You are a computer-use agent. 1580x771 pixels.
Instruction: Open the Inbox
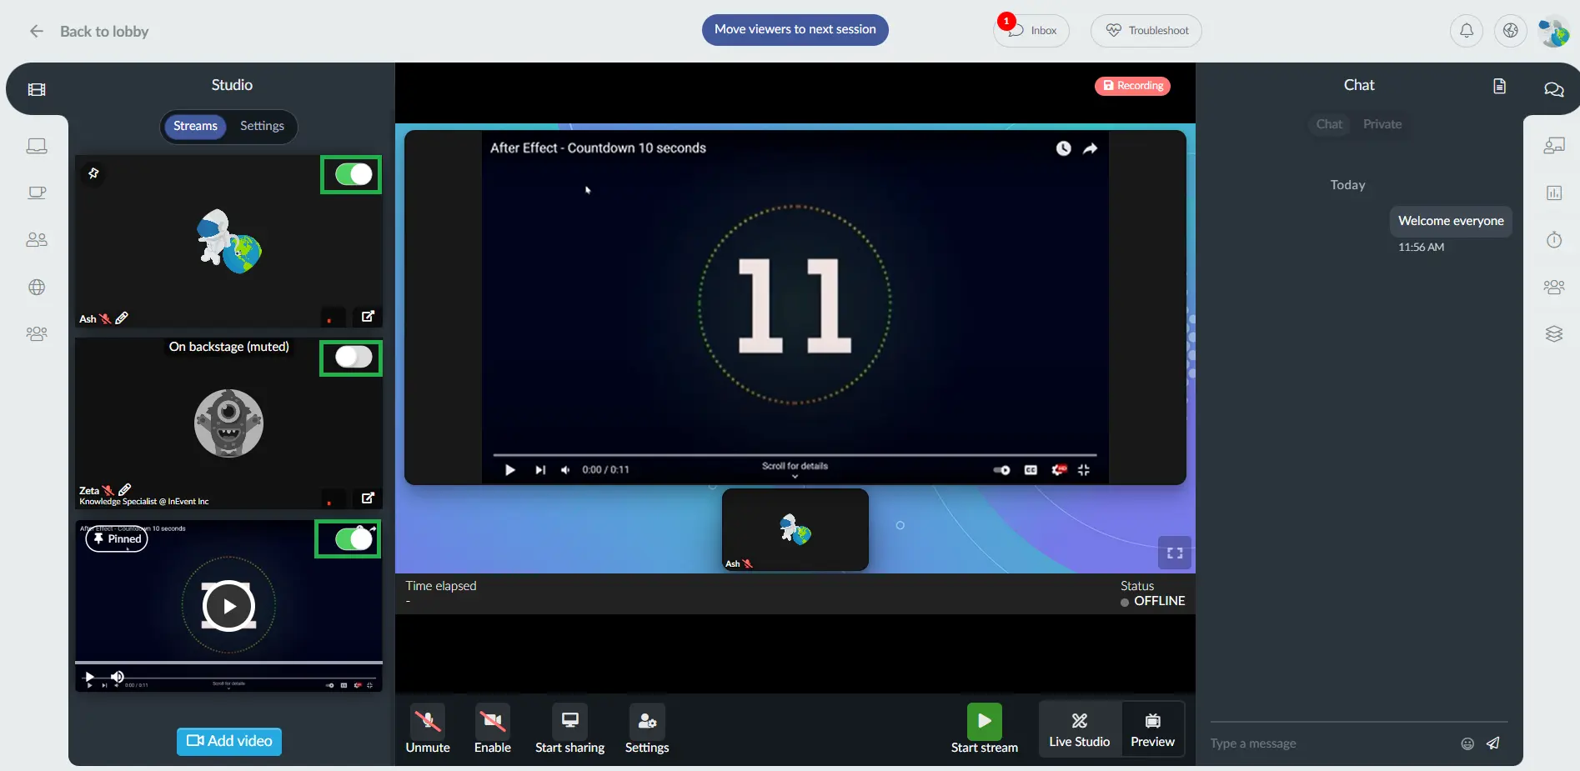pos(1032,31)
